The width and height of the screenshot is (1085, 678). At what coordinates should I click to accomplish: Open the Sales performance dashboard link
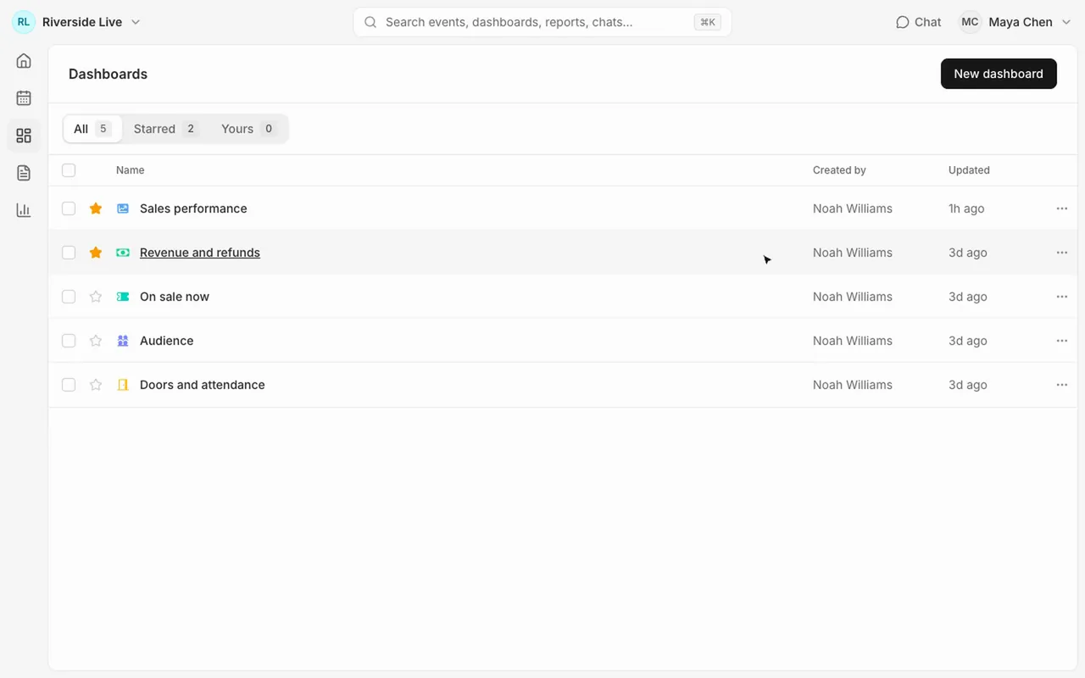click(x=193, y=208)
